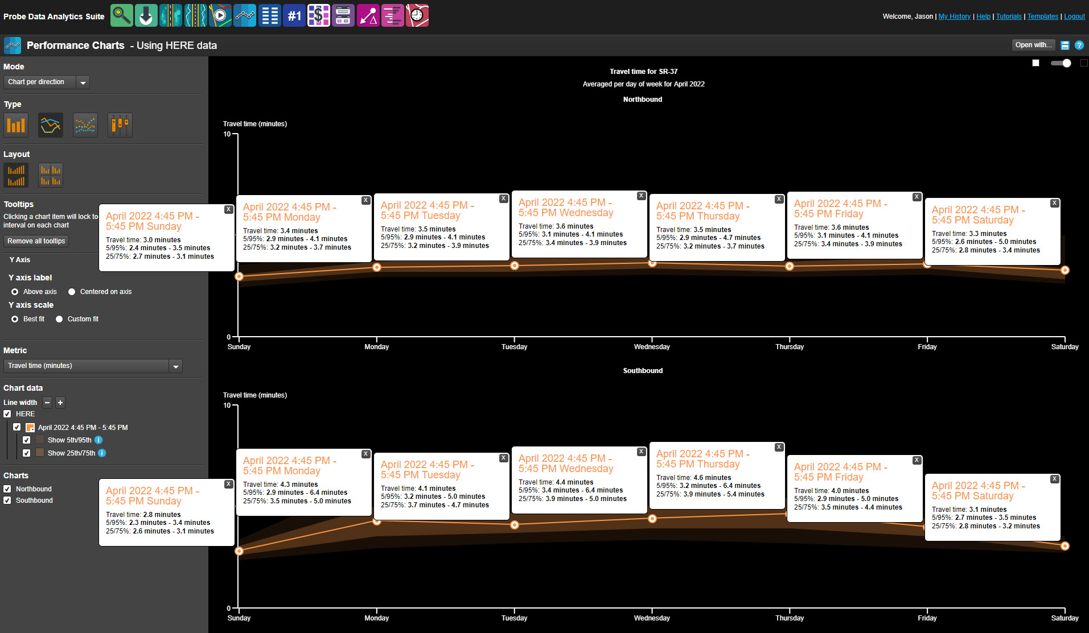The width and height of the screenshot is (1089, 633).
Task: Open the Help link in header
Action: [983, 16]
